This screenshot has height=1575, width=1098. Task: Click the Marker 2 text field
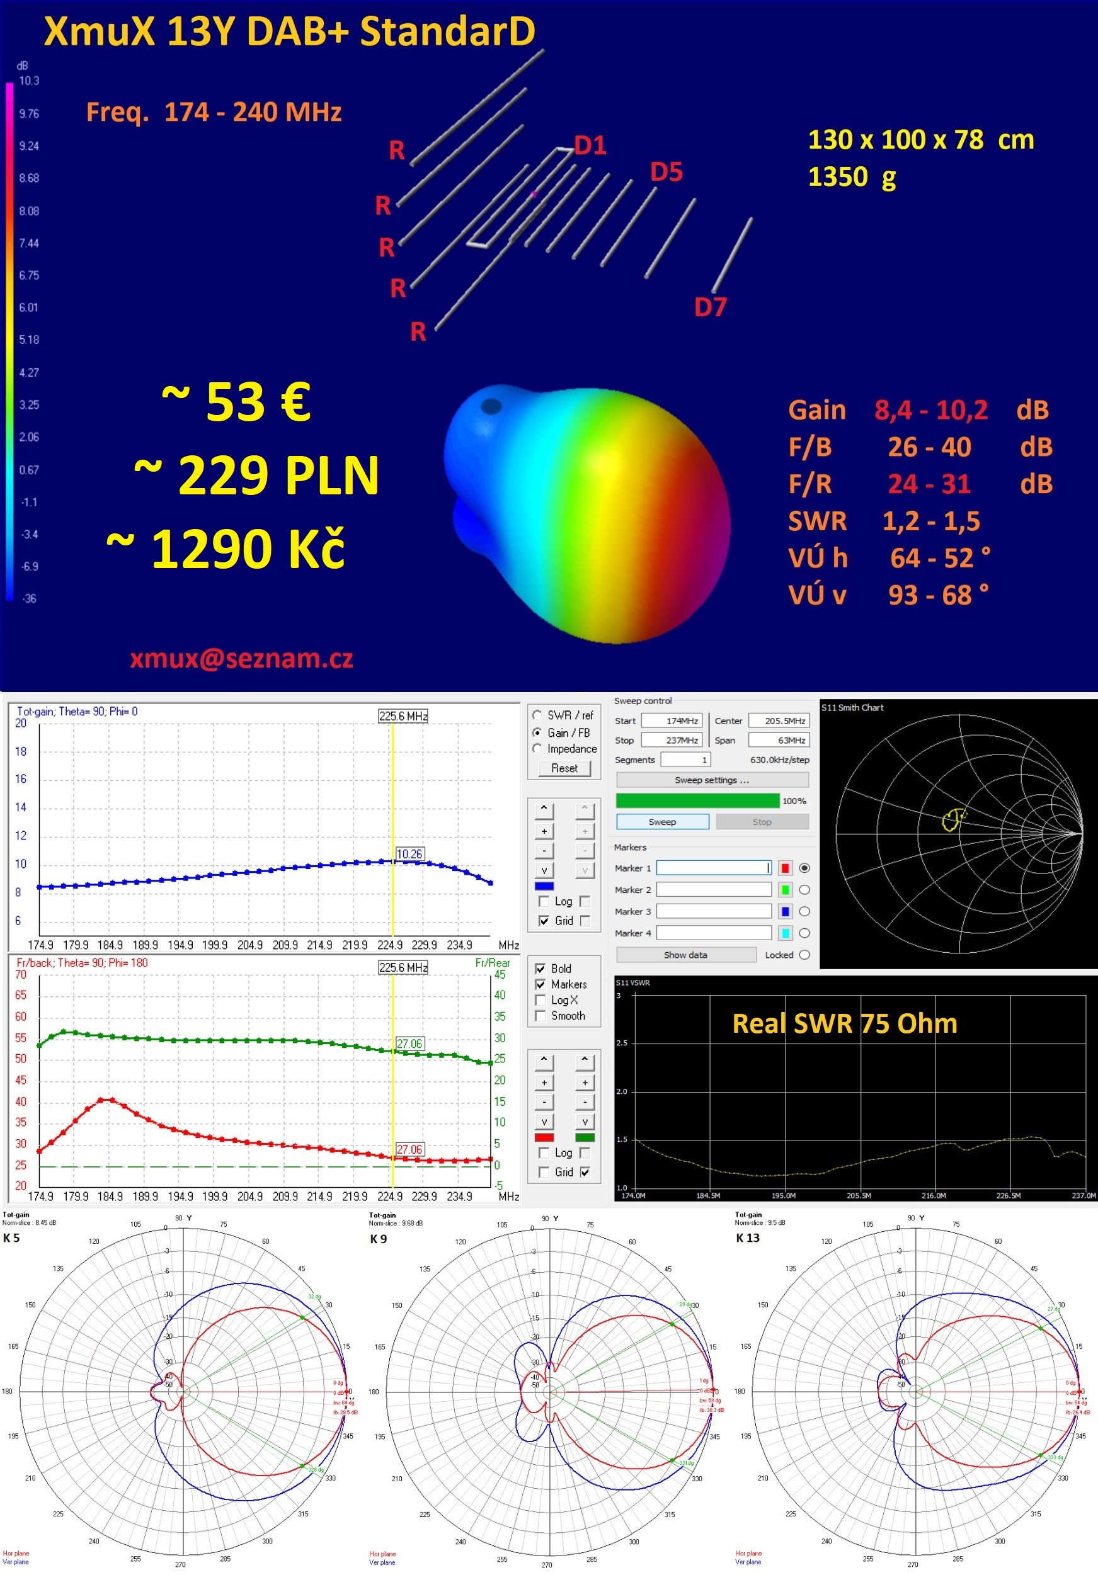714,890
